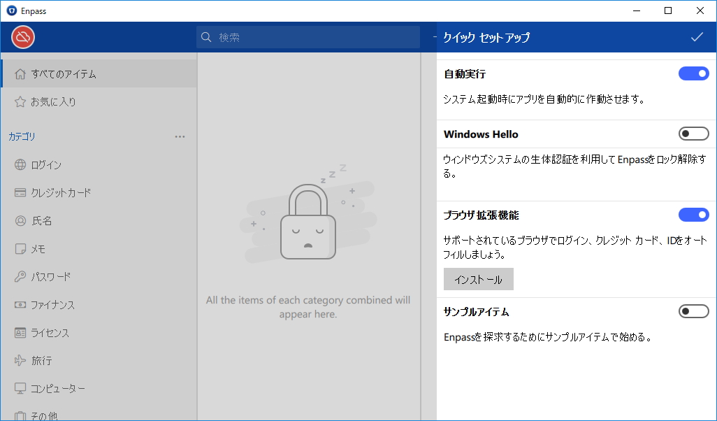Enable Windows Hello unlock
Image resolution: width=717 pixels, height=421 pixels.
pos(693,134)
